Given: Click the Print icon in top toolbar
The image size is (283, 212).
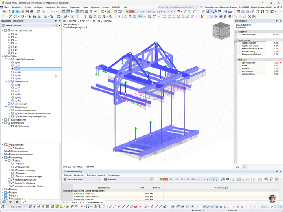Looking at the screenshot, I should [32, 11].
